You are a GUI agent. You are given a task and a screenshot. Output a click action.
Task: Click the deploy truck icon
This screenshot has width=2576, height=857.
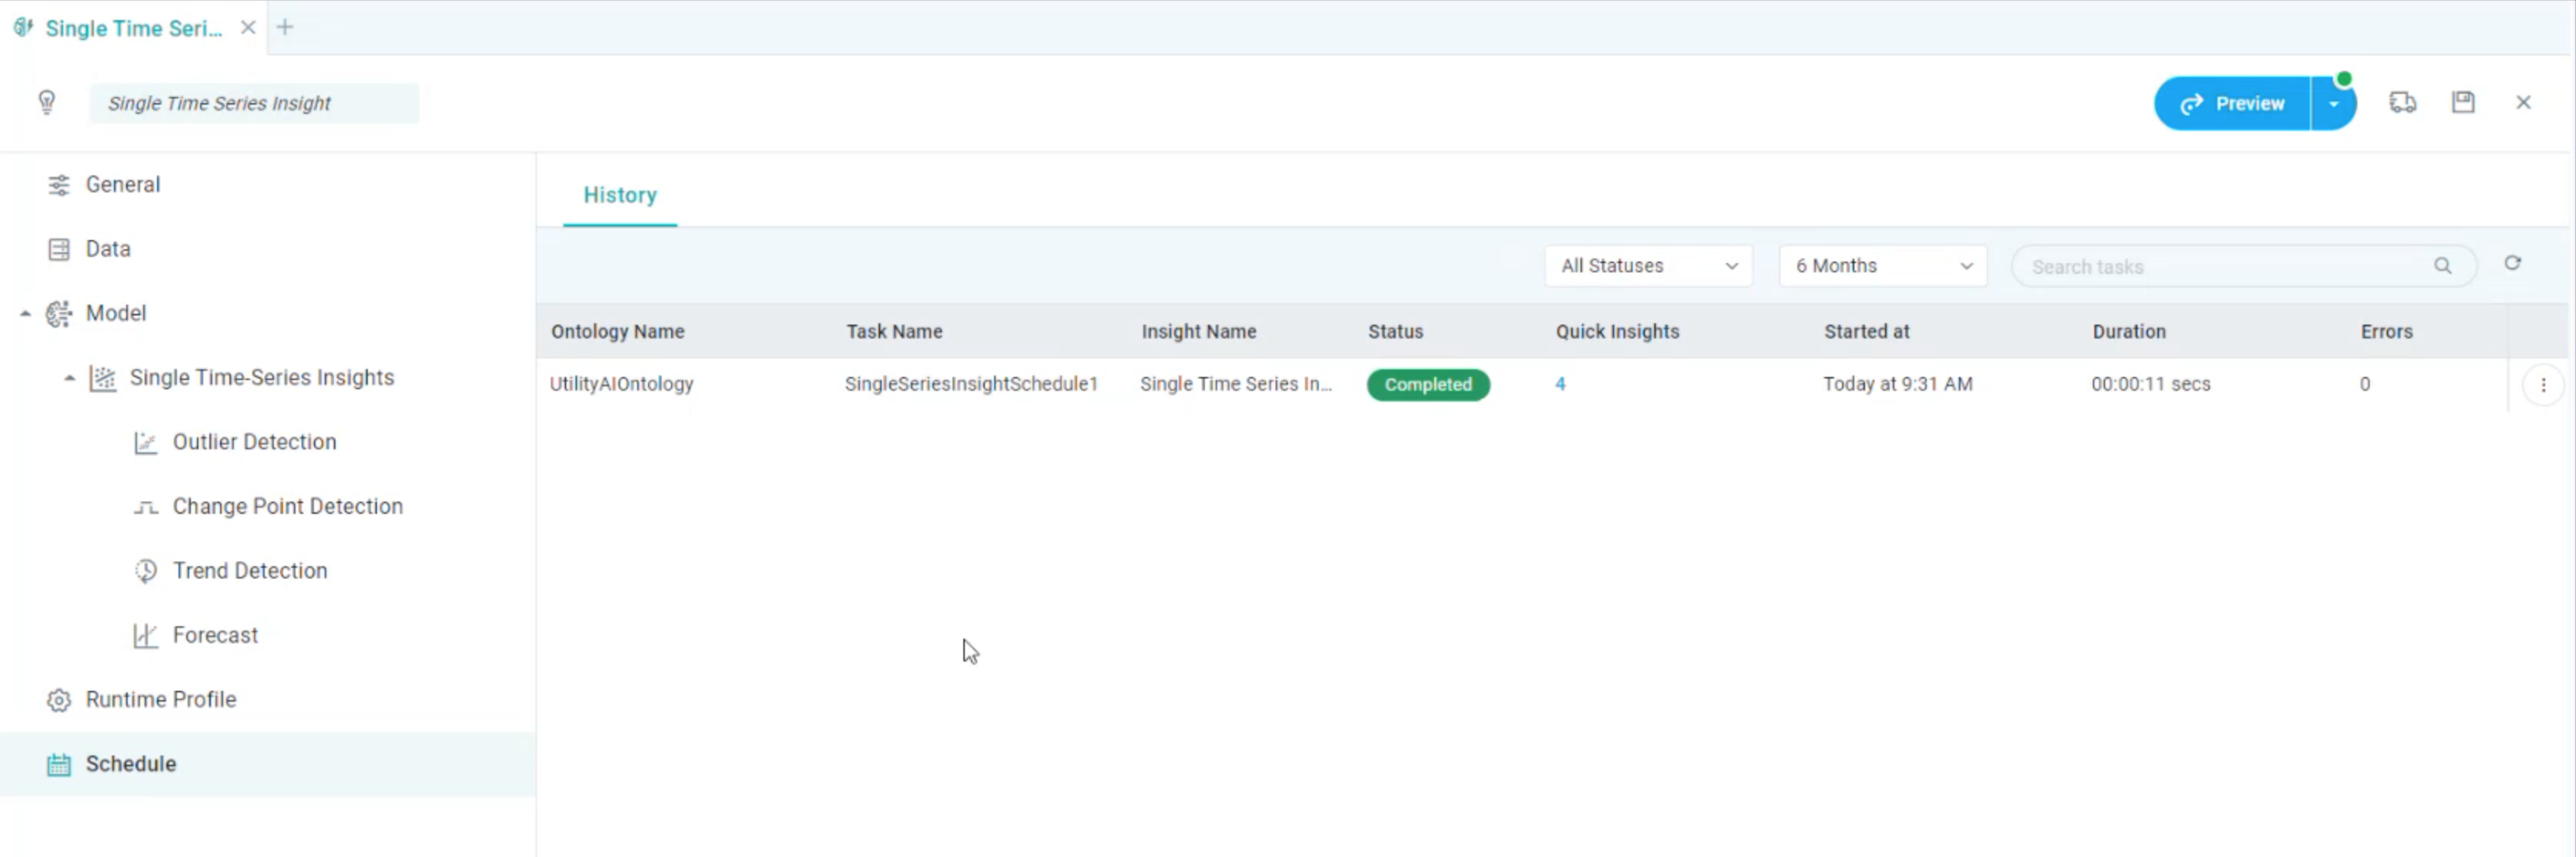[x=2404, y=102]
